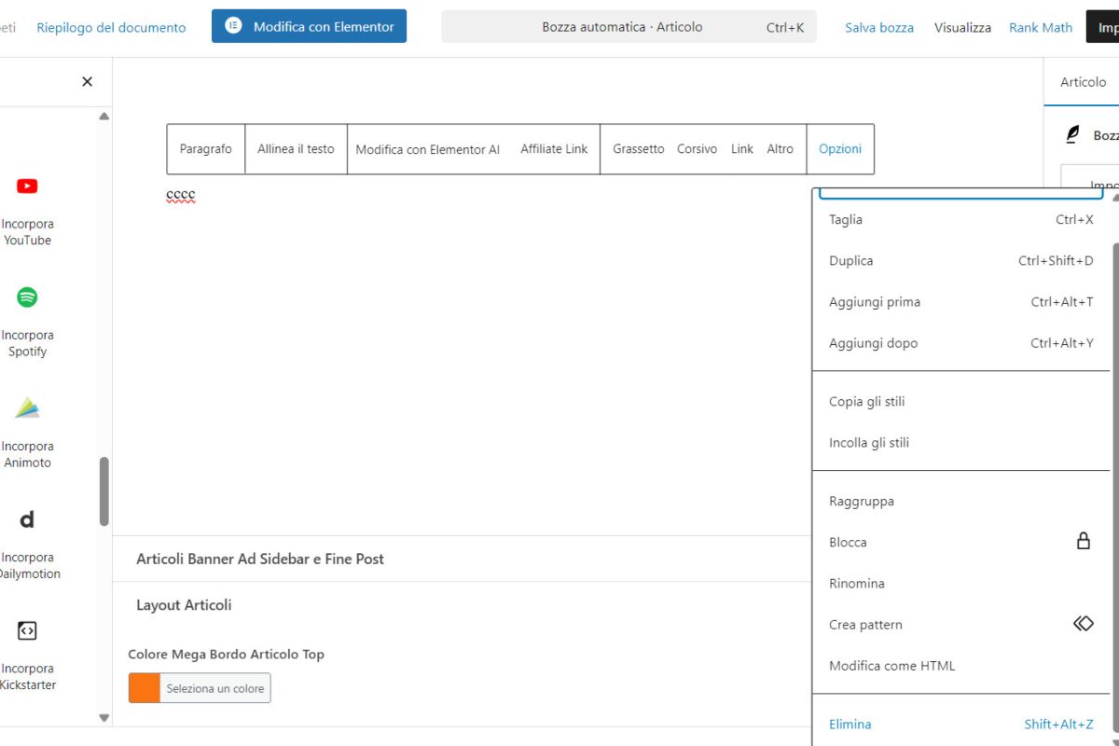
Task: Close the left sidebar with the X
Action: 87,81
